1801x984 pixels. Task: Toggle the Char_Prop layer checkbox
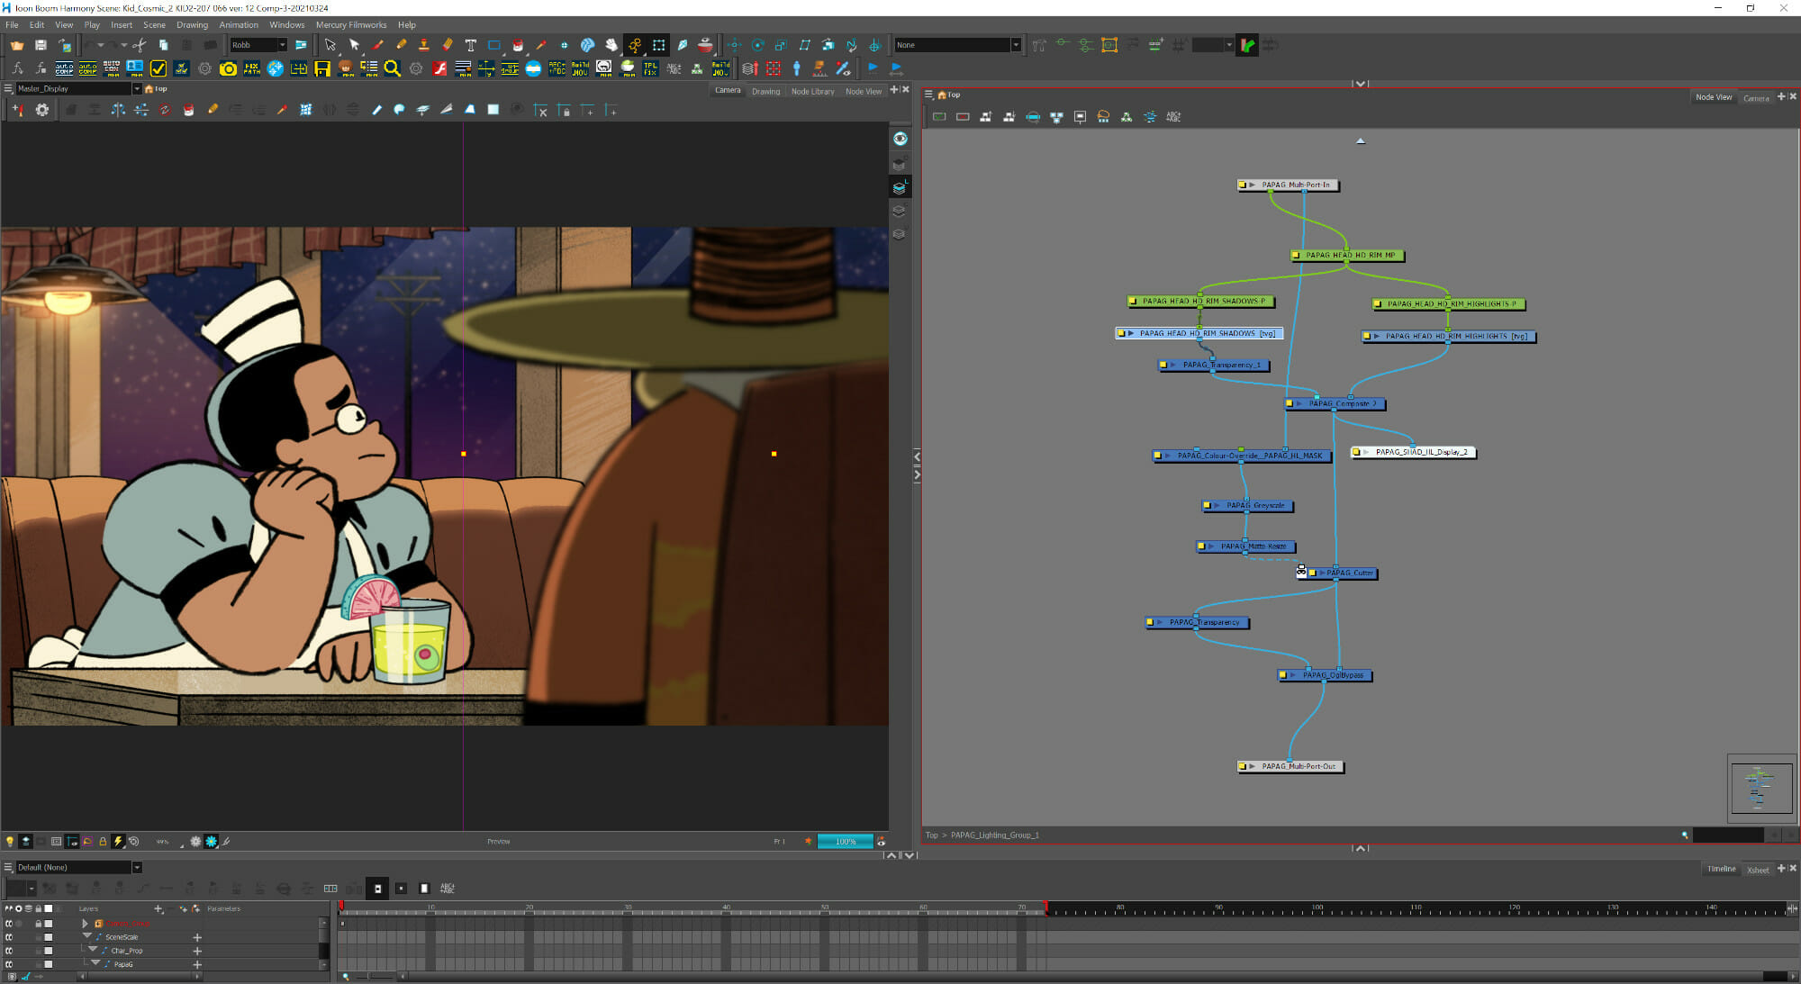[48, 951]
